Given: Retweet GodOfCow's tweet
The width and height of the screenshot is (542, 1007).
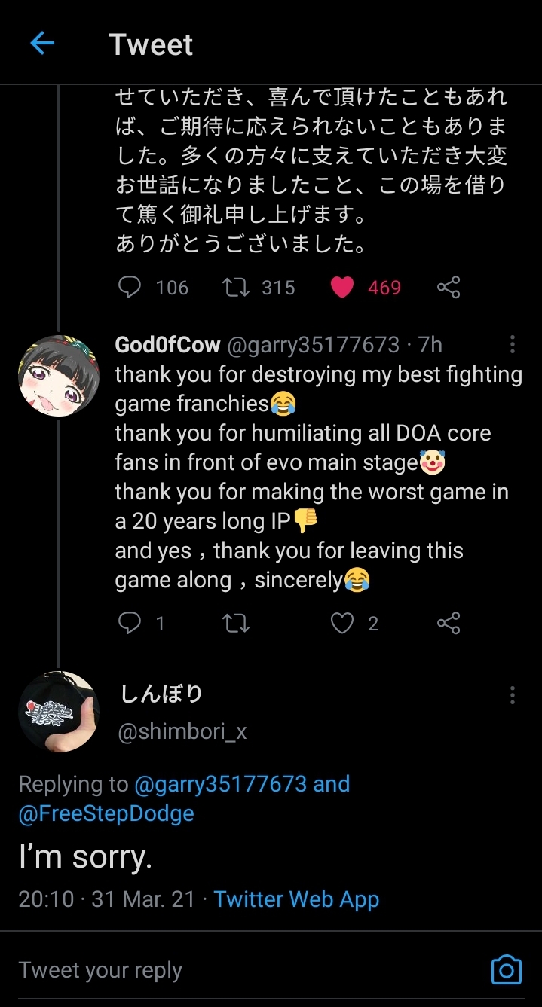Looking at the screenshot, I should click(x=237, y=623).
